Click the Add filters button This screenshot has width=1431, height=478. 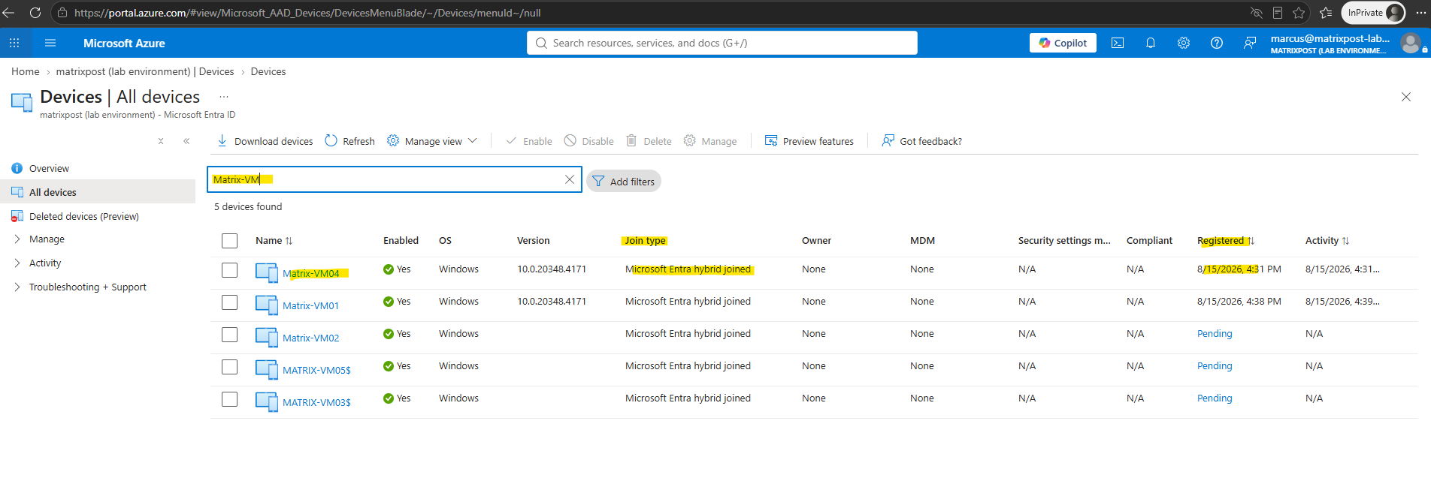[x=624, y=182]
